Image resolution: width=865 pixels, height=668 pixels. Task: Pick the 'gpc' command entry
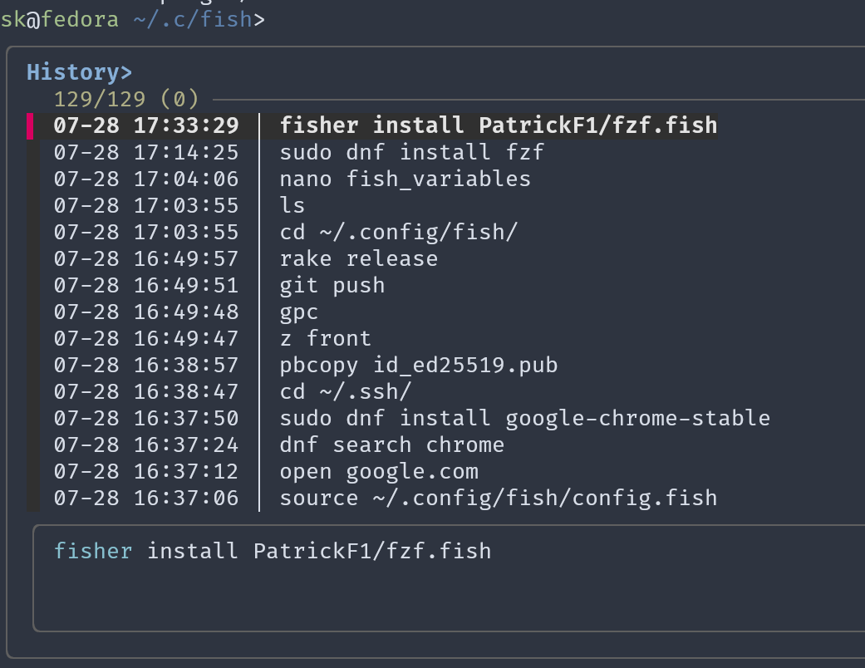(298, 311)
